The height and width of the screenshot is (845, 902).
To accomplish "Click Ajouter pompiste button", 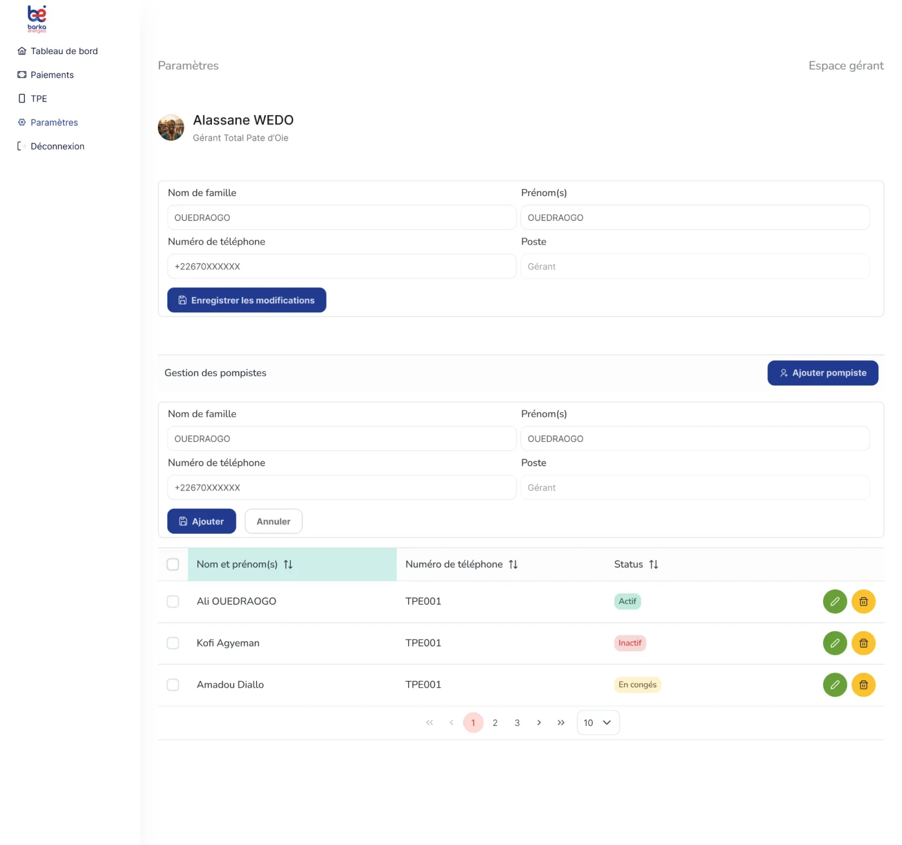I will click(822, 373).
